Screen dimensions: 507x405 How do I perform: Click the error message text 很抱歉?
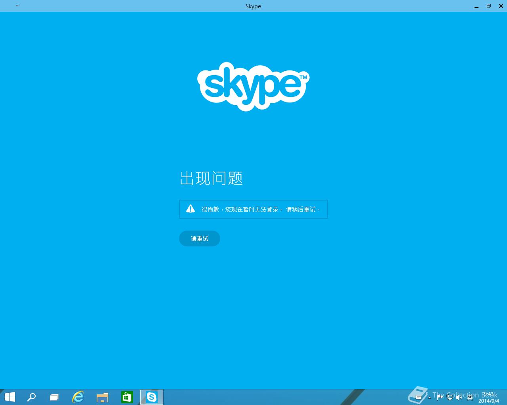click(x=261, y=209)
